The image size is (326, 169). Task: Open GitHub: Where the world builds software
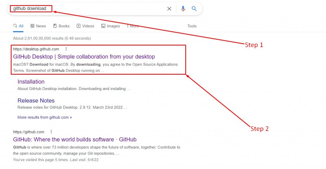[x=74, y=139]
